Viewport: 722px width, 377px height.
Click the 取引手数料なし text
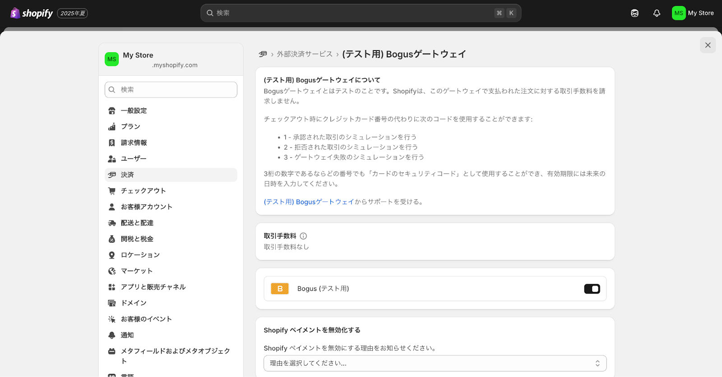[x=286, y=247]
